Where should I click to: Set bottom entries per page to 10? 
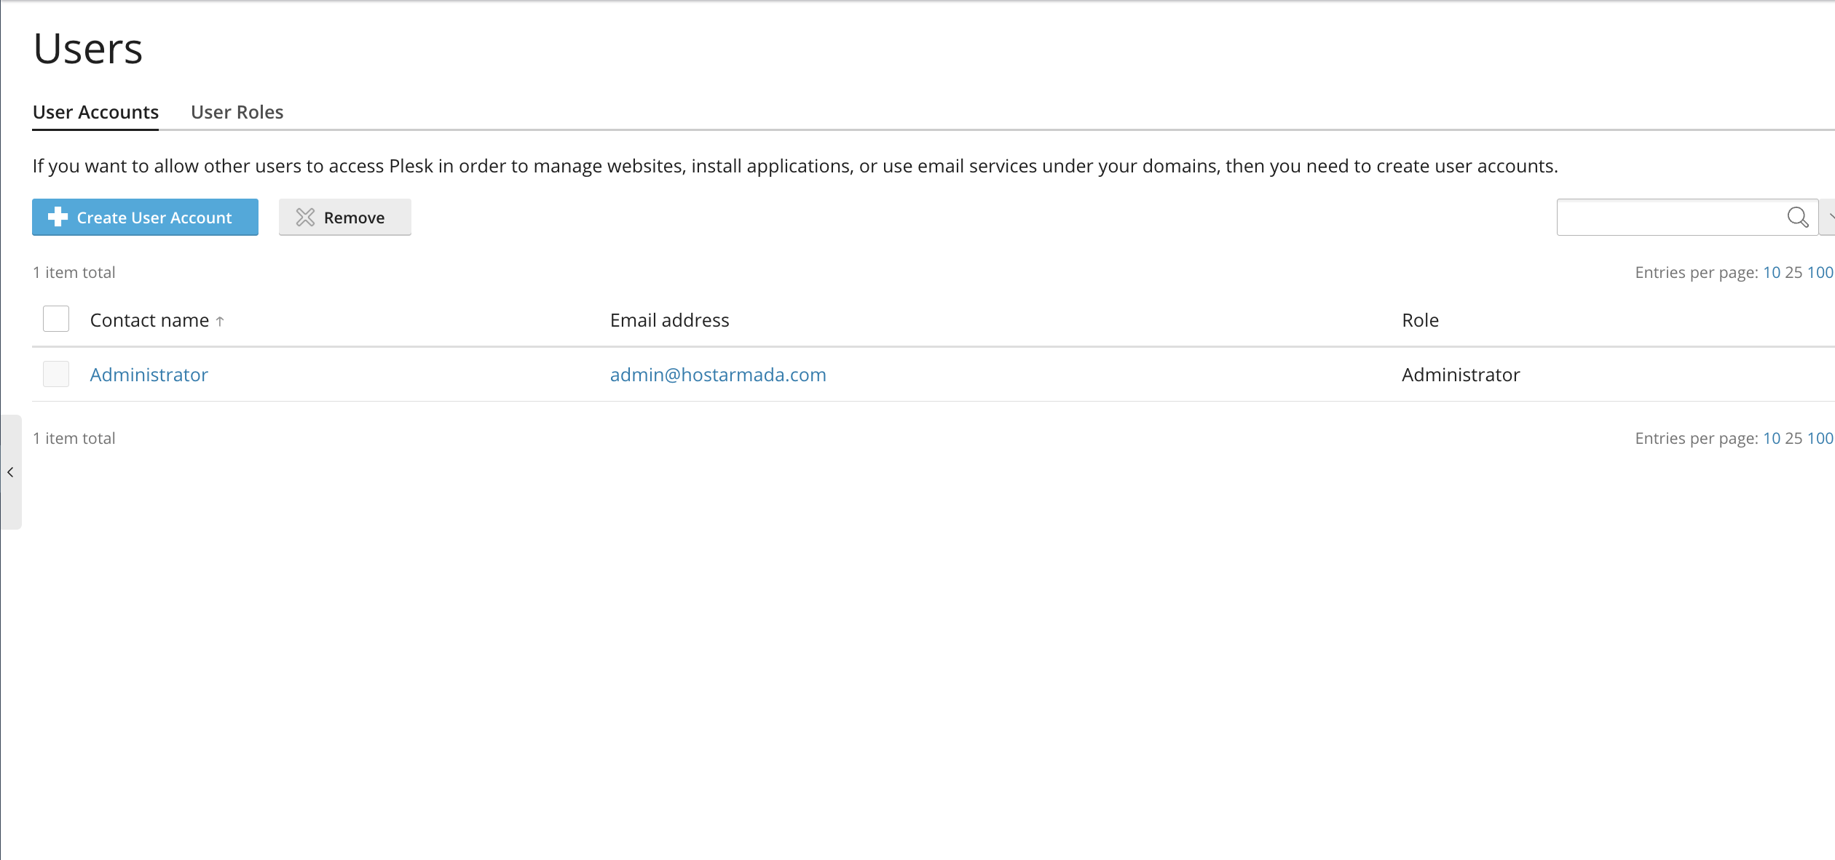1772,438
